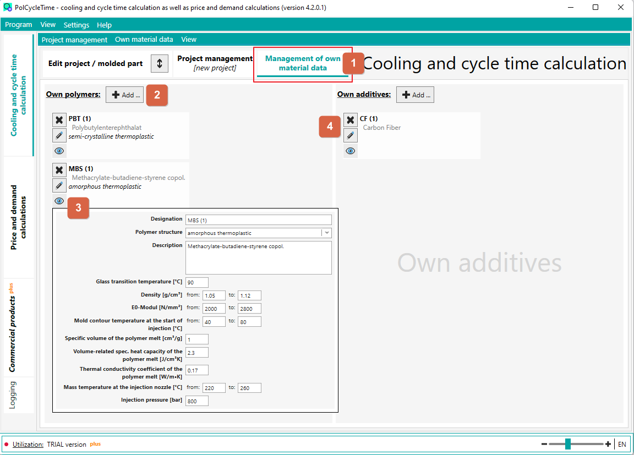Add a new own additive

tap(416, 95)
